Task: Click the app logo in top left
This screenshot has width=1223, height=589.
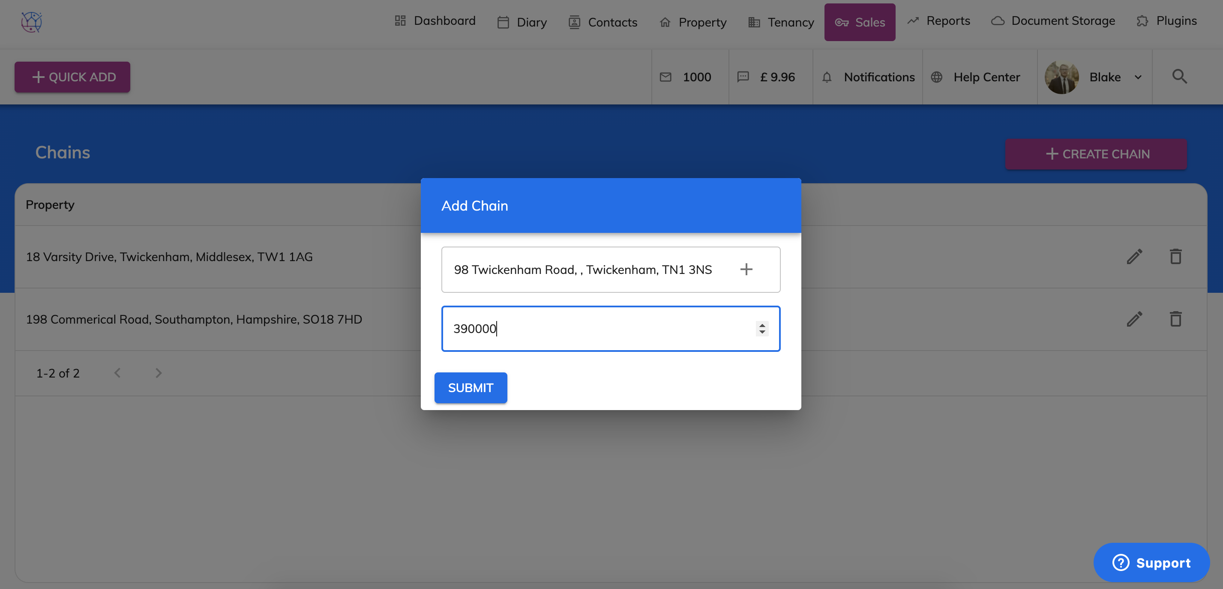Action: point(31,22)
